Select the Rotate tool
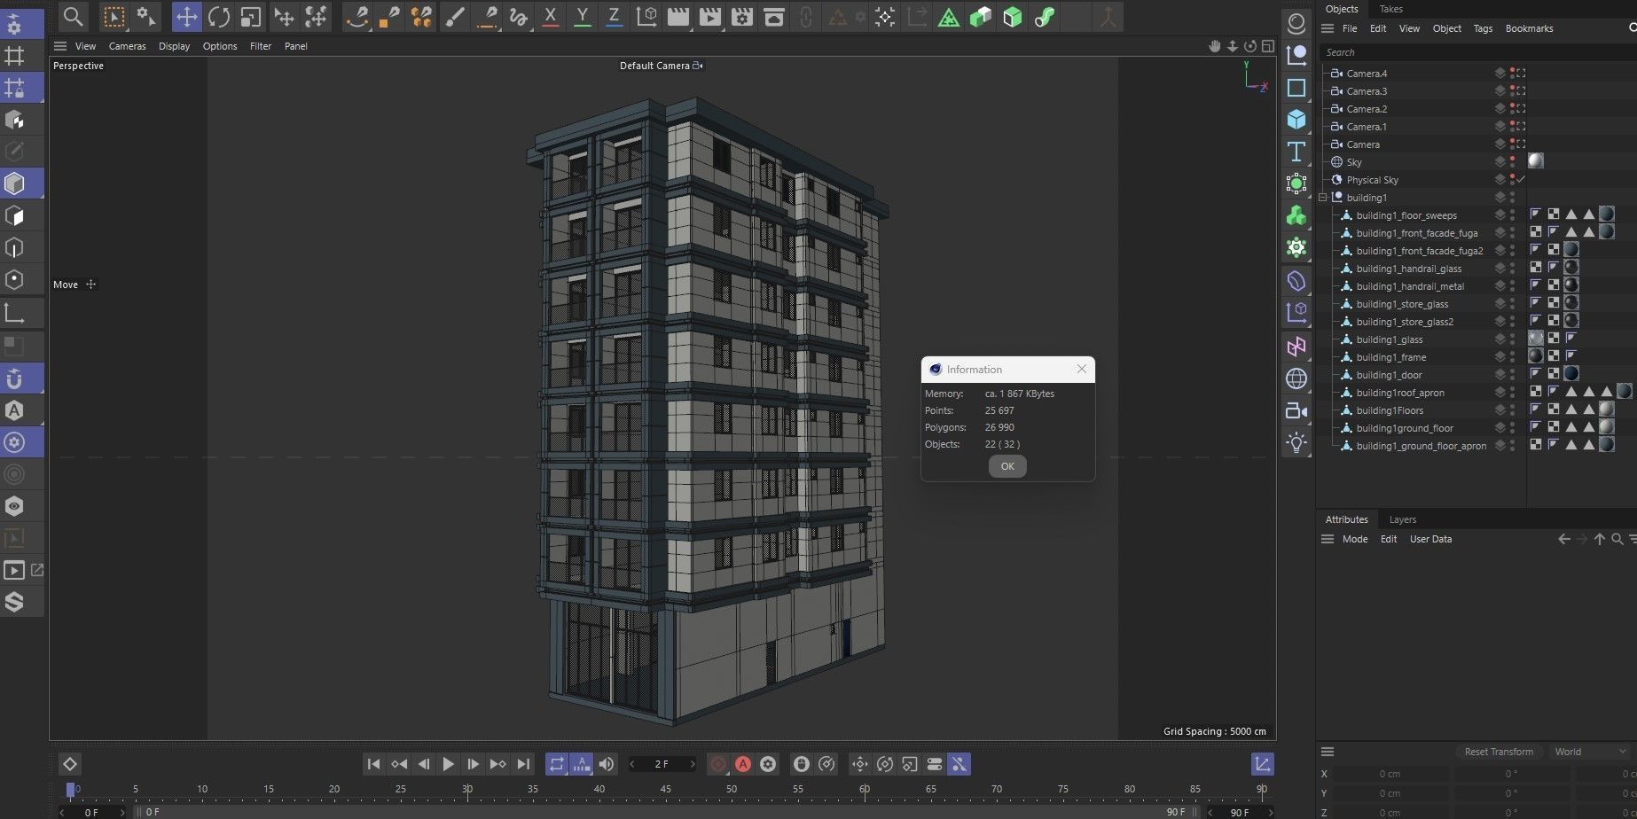The image size is (1637, 819). click(x=219, y=17)
